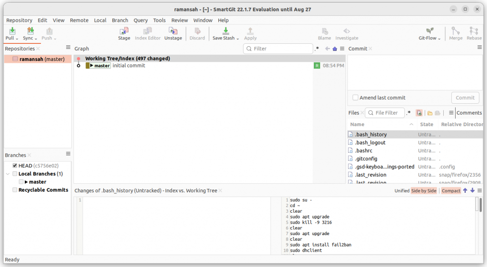
Task: Close the Changes of .bash_history tab
Action: click(220, 190)
